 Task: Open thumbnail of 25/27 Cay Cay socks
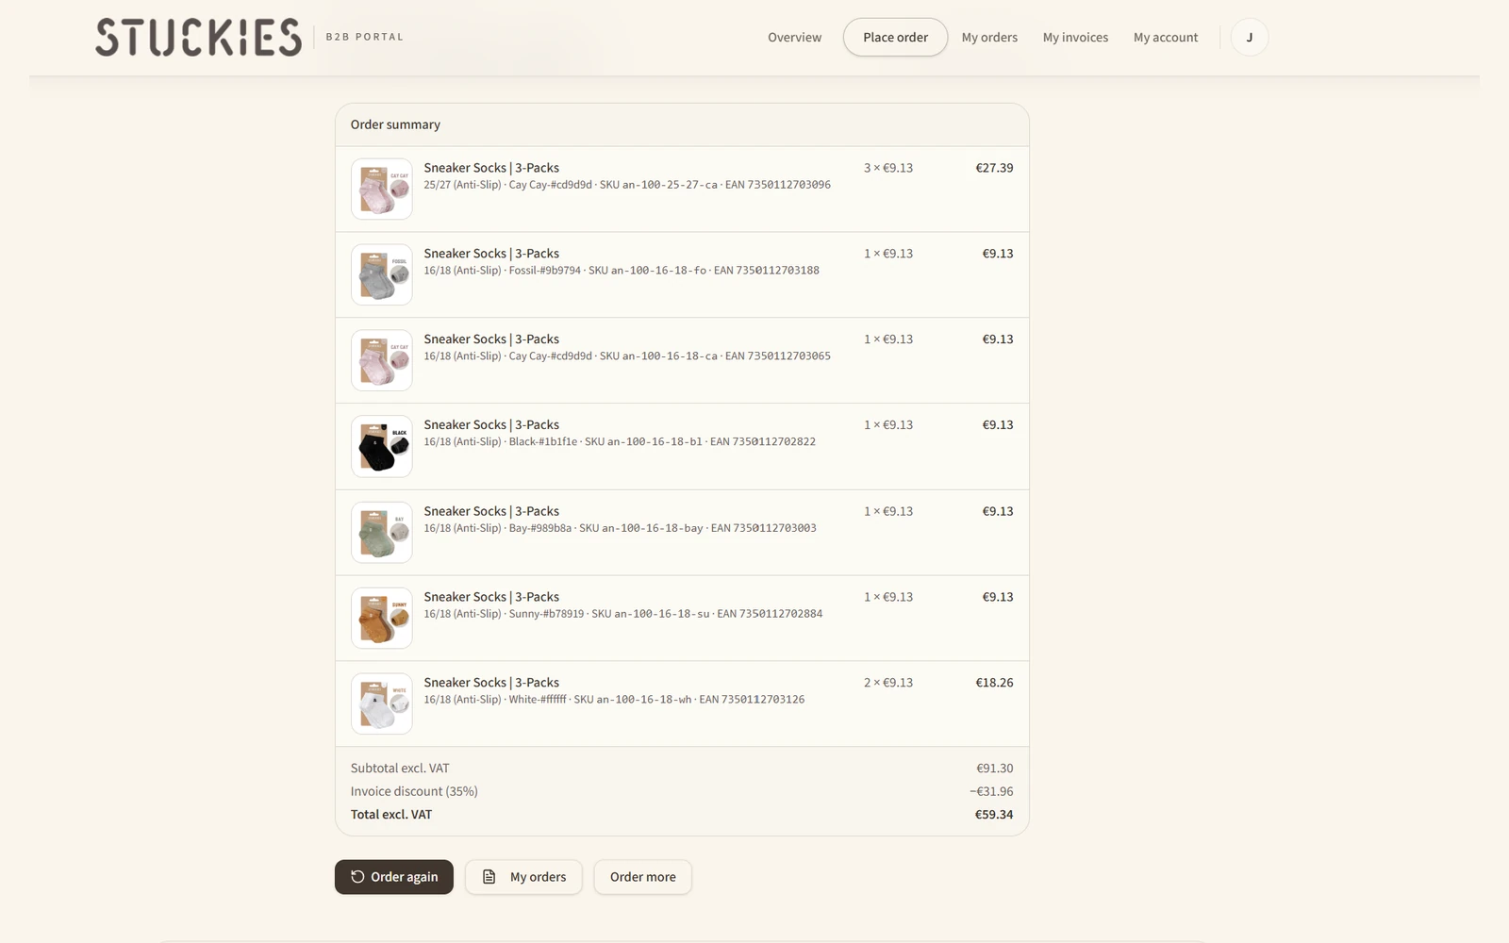[x=382, y=189]
